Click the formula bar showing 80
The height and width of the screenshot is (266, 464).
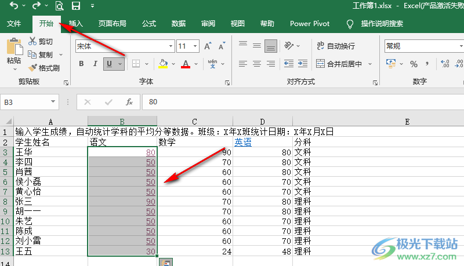pyautogui.click(x=303, y=102)
